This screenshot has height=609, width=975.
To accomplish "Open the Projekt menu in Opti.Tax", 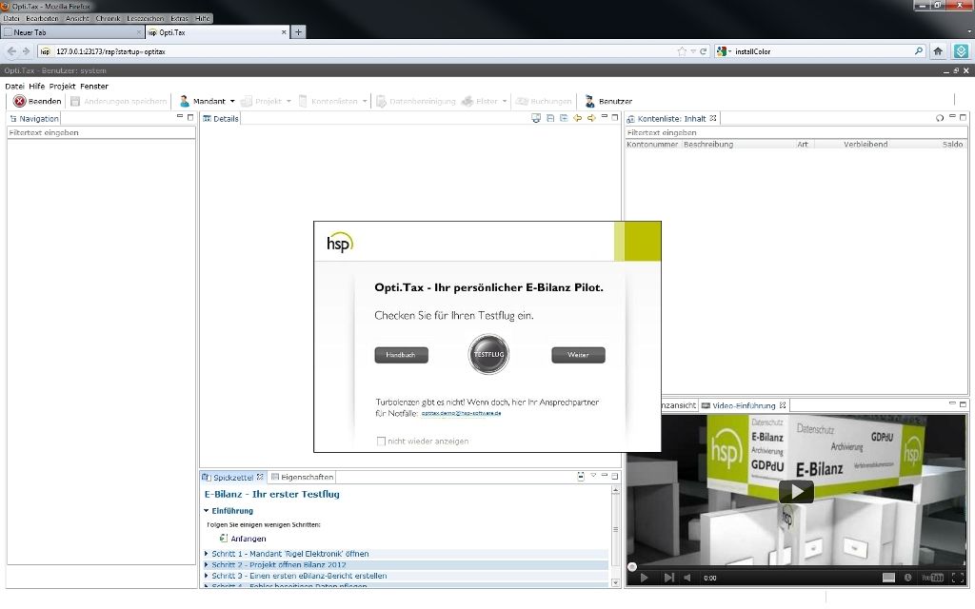I will [x=62, y=87].
